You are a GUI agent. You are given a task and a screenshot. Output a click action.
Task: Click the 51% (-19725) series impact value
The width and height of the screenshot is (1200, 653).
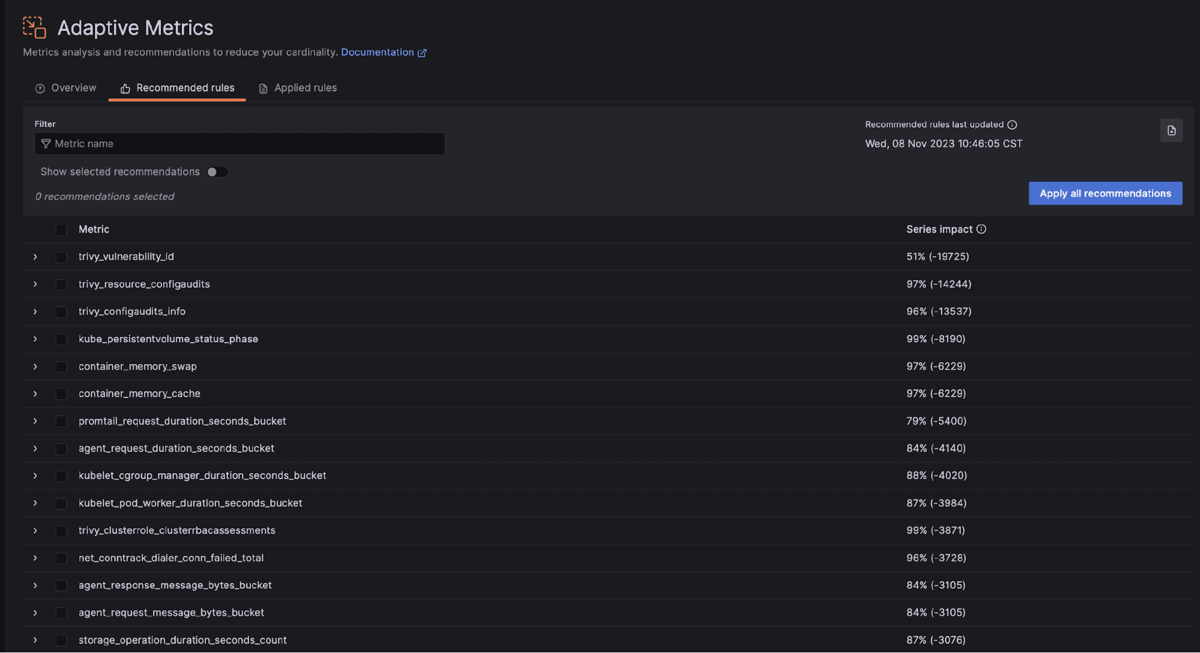point(938,257)
